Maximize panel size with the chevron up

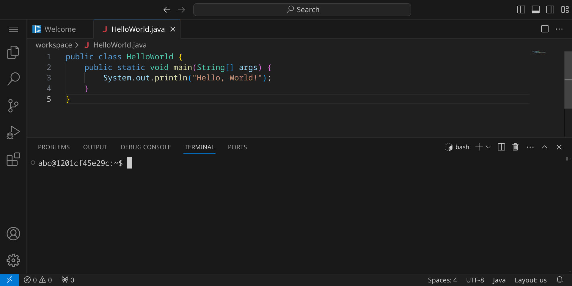pyautogui.click(x=544, y=147)
